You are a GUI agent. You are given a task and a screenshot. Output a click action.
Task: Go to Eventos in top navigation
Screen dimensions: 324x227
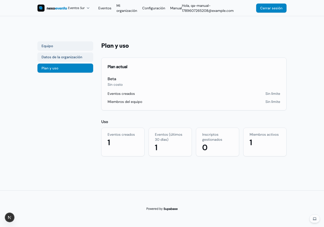105,8
